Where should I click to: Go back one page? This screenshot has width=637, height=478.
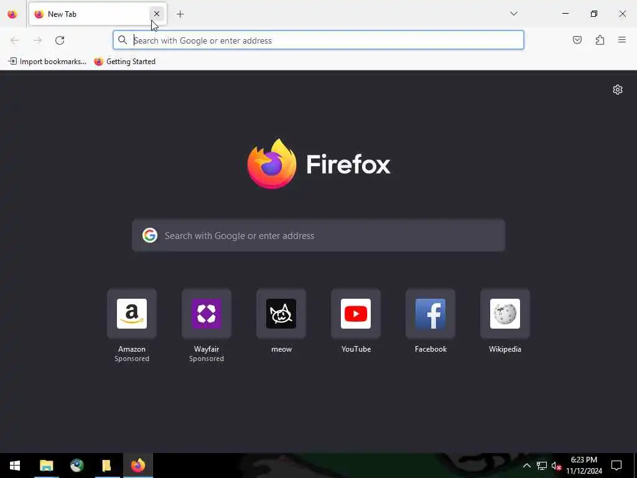coord(15,40)
